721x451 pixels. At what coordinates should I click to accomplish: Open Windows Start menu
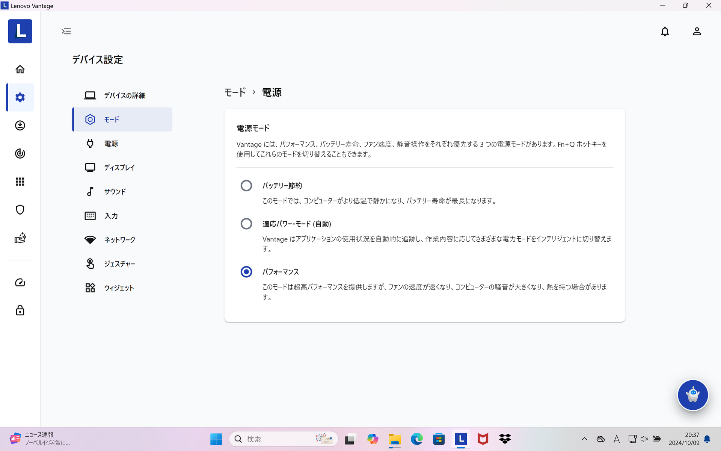tap(216, 439)
